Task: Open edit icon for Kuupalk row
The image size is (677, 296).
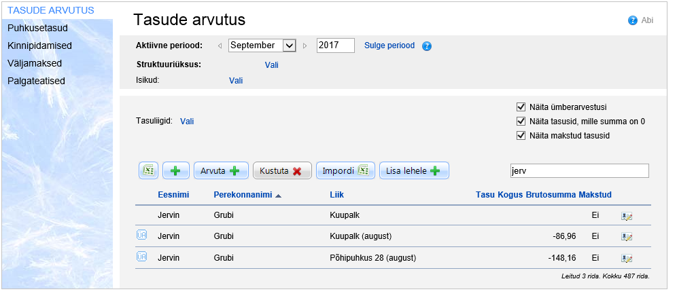Action: click(627, 217)
